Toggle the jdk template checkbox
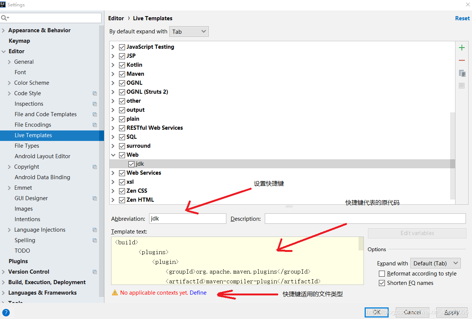Viewport: 472px width, 319px height. [x=131, y=164]
